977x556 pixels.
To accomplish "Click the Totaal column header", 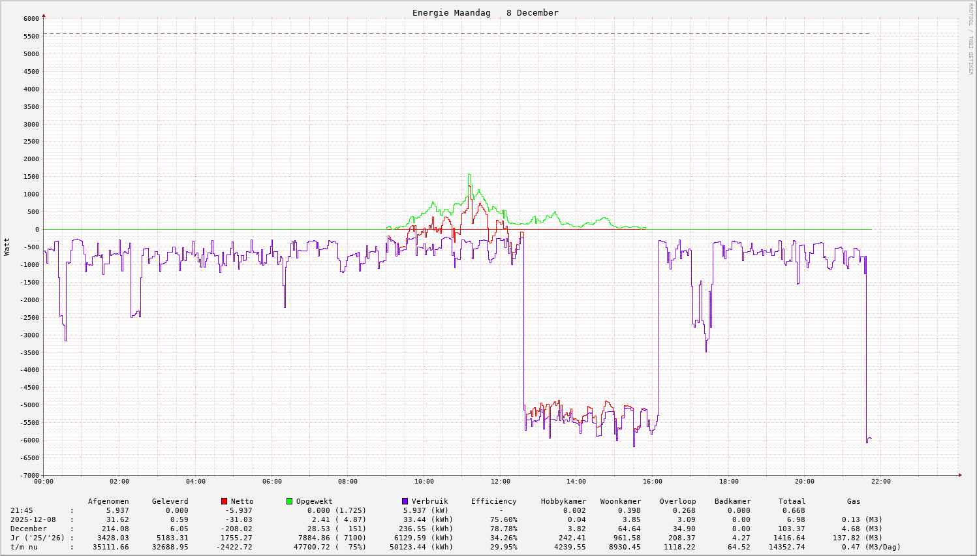I will [x=791, y=501].
